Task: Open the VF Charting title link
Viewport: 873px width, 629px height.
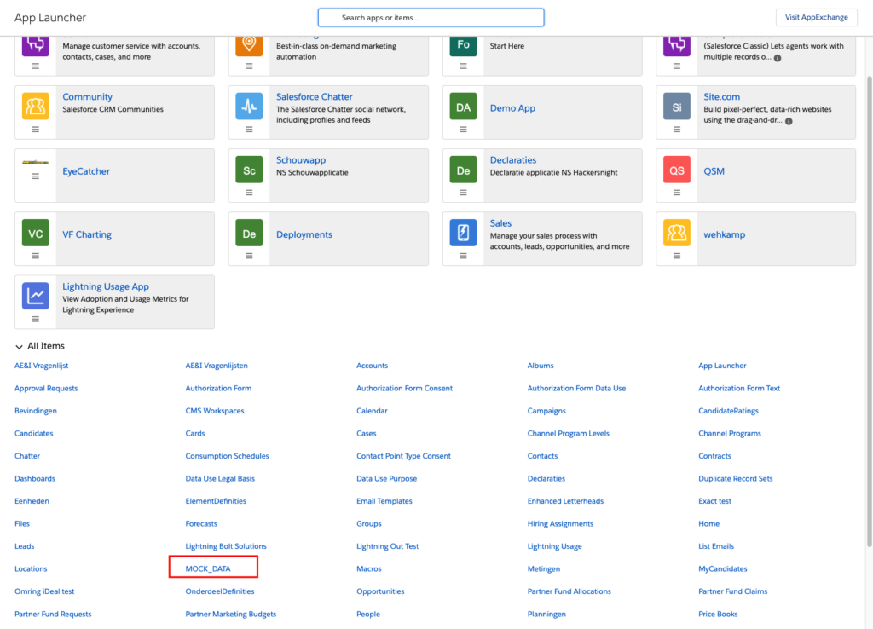Action: 87,235
